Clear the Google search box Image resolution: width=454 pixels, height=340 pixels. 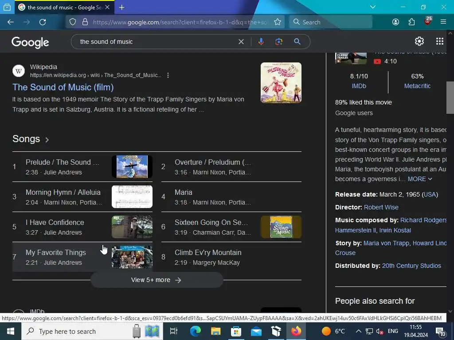tap(241, 42)
